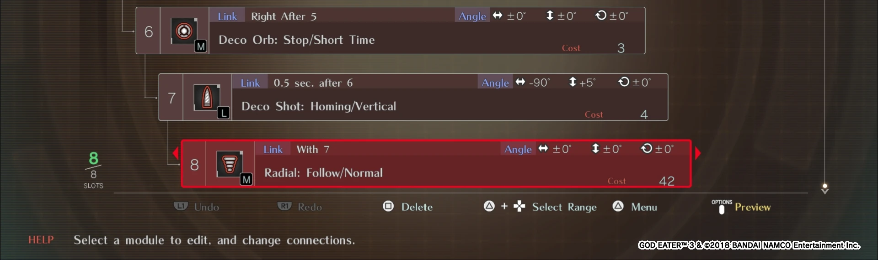
Task: Select the Homing/Vertical shot bullet icon
Action: 207,98
